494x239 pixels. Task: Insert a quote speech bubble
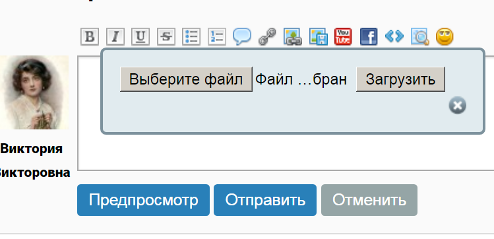[x=242, y=36]
